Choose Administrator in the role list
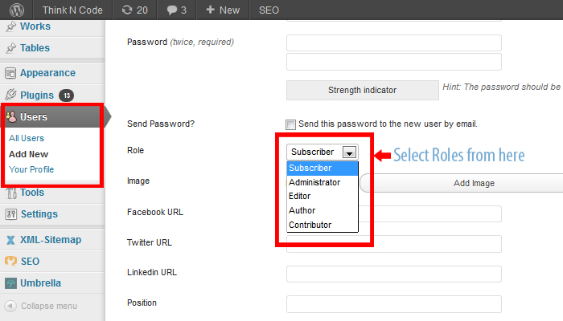Screen dimensions: 563x321 (323, 182)
